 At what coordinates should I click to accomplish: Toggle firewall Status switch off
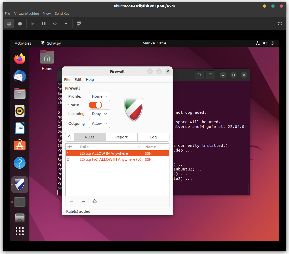click(x=95, y=105)
